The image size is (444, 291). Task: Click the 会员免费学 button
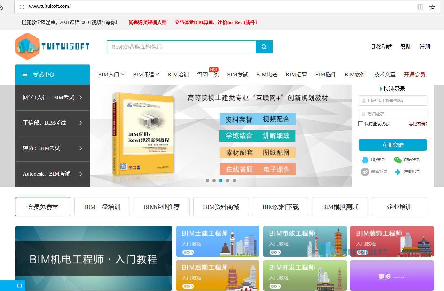[43, 207]
